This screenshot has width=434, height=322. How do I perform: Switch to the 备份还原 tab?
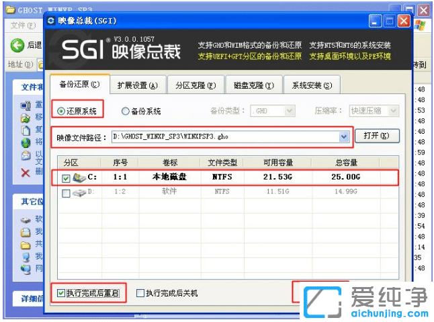tap(80, 84)
